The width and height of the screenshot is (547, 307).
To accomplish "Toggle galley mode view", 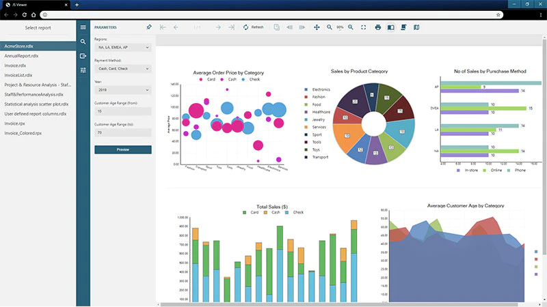I will pos(416,27).
